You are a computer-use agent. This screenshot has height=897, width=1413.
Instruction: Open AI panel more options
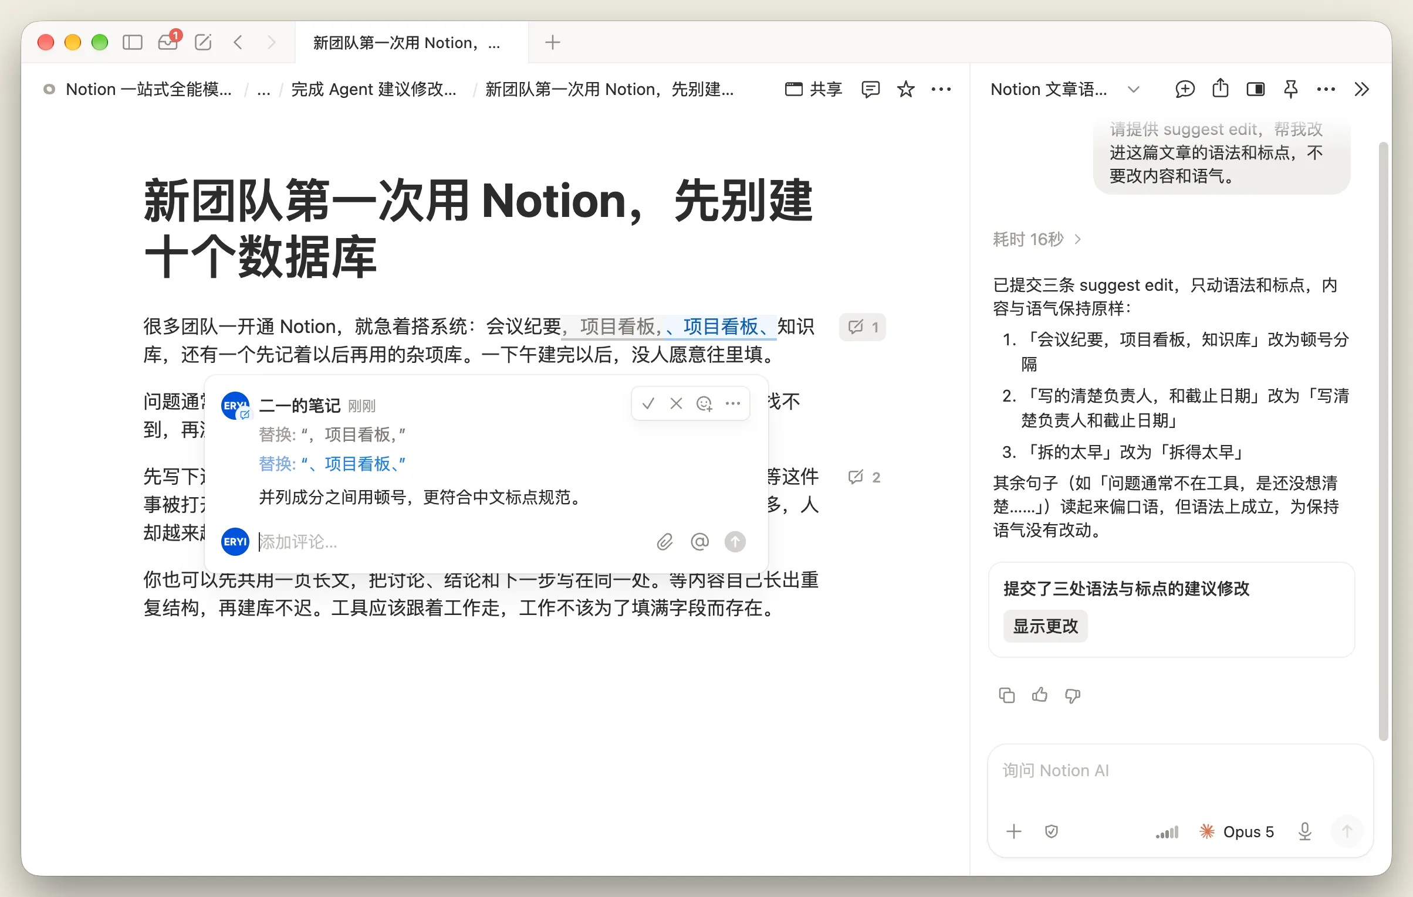click(x=1326, y=89)
